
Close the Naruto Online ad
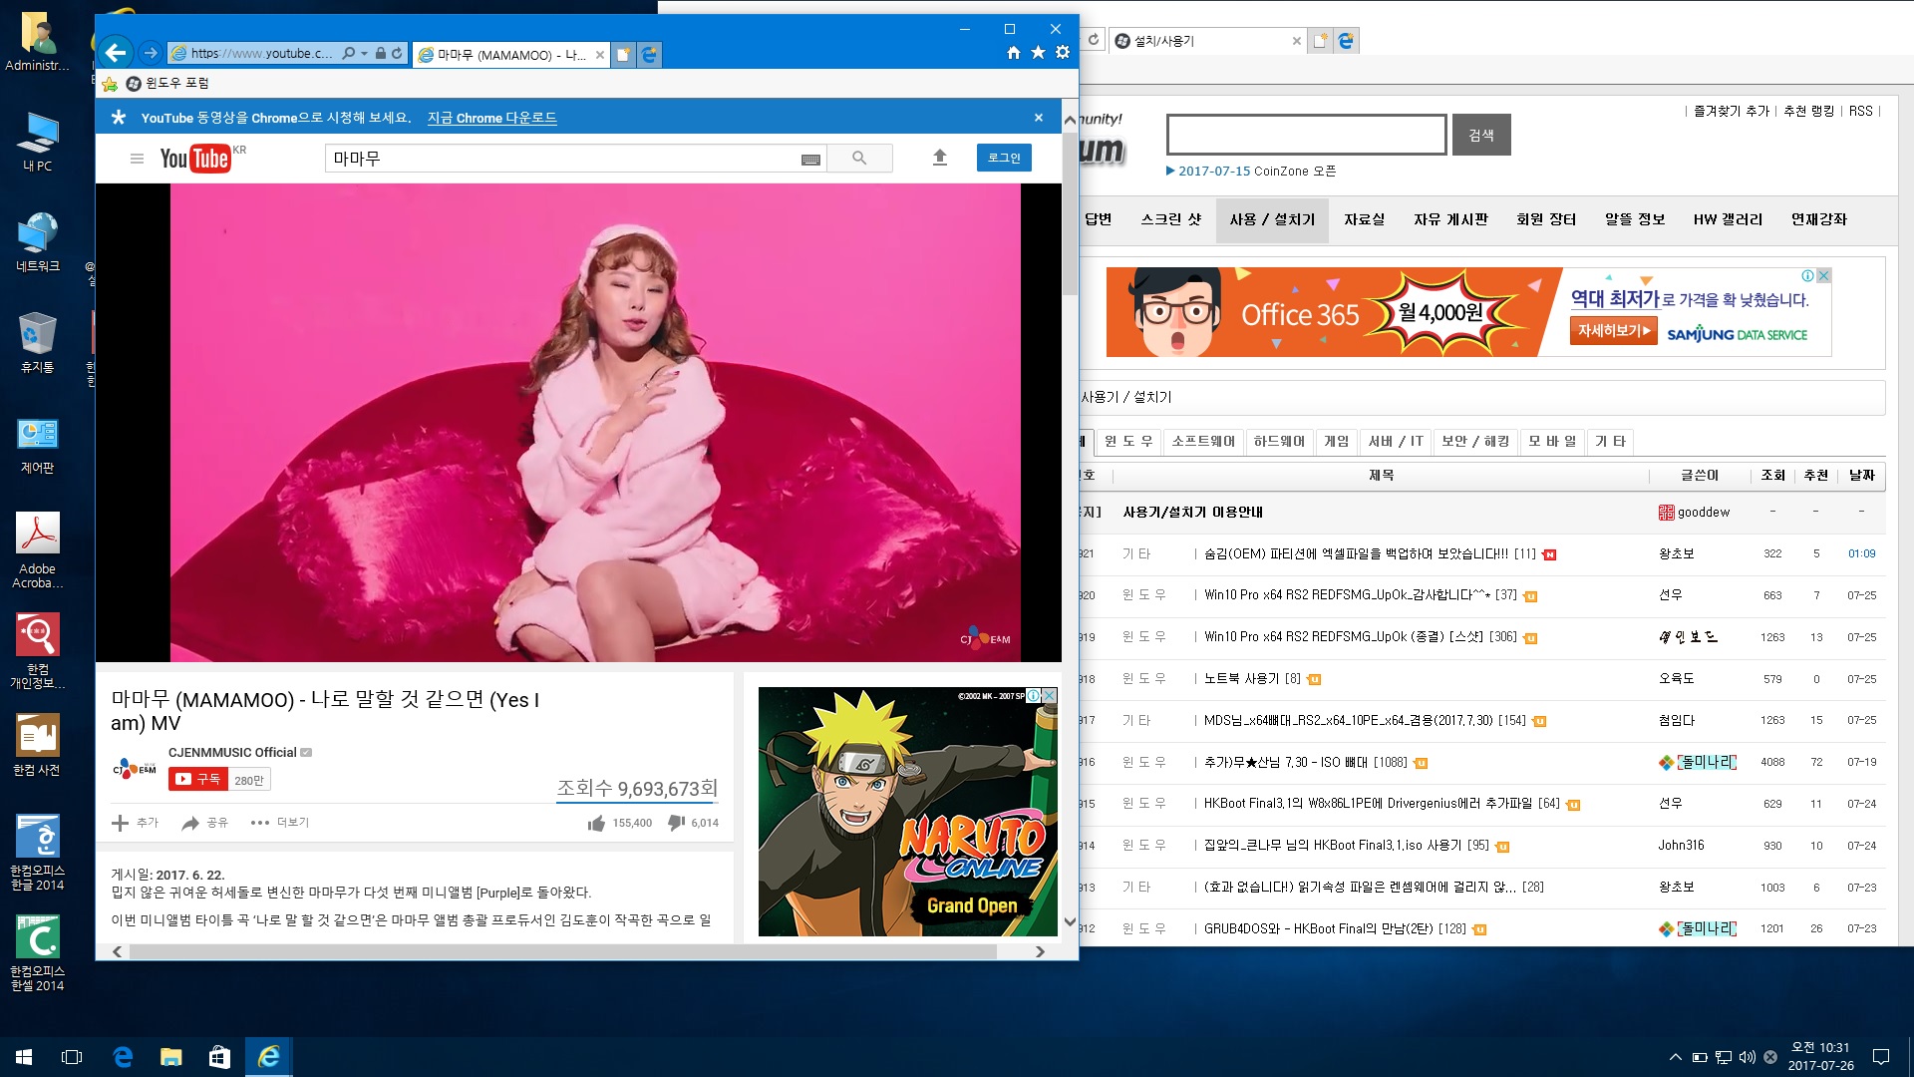tap(1049, 695)
